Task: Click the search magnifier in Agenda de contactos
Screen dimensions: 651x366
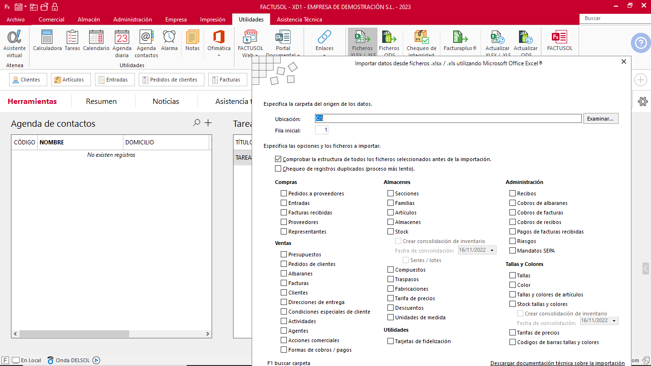Action: coord(196,123)
